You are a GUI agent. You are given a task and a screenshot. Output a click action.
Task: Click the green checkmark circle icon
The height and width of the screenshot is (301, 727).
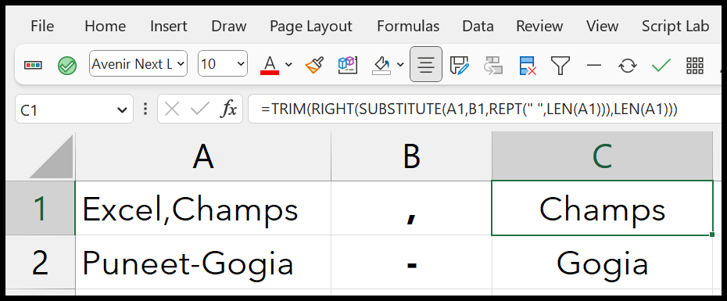tap(67, 66)
